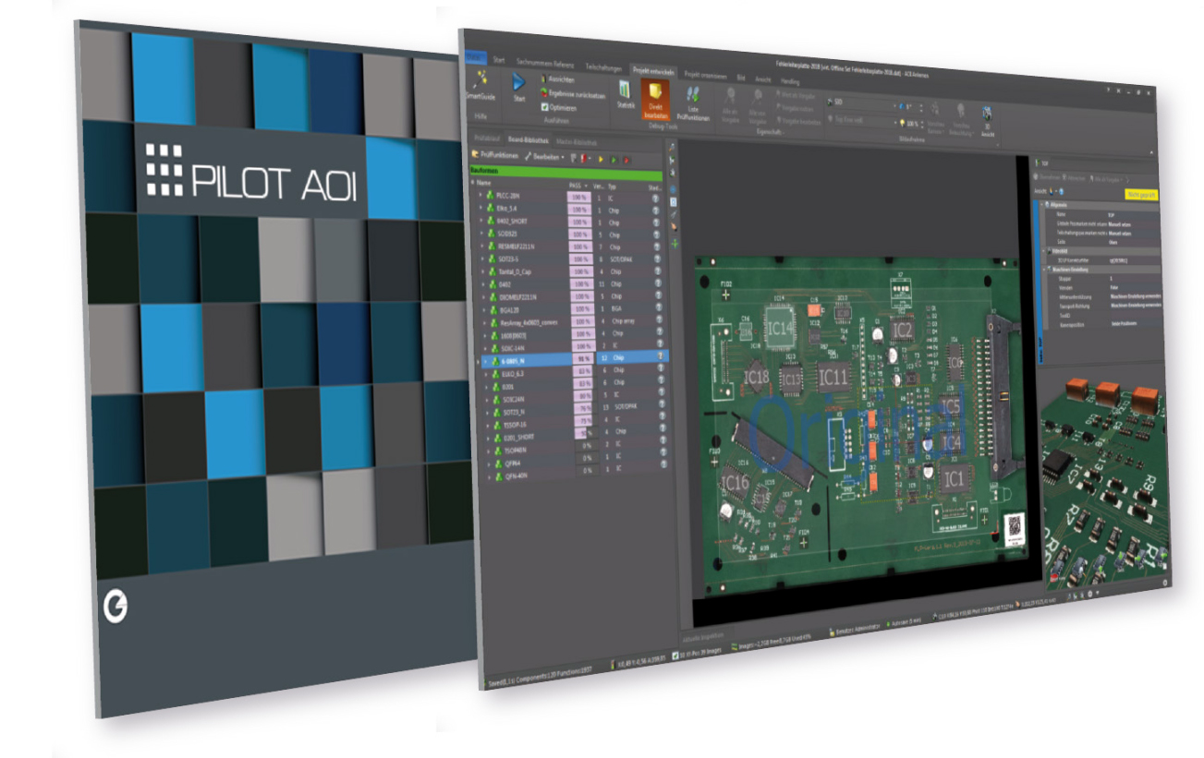The height and width of the screenshot is (758, 1204).
Task: Click Ergebnisse zurücksetzen button
Action: [x=543, y=94]
